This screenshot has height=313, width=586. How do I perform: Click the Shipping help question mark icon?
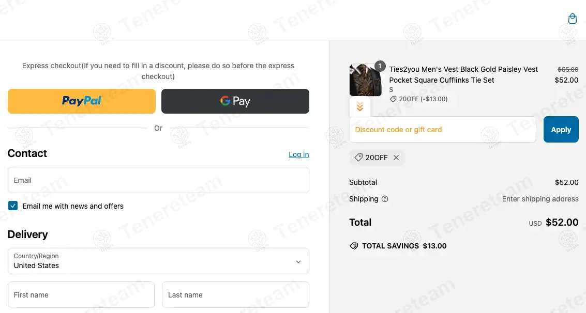coord(385,199)
